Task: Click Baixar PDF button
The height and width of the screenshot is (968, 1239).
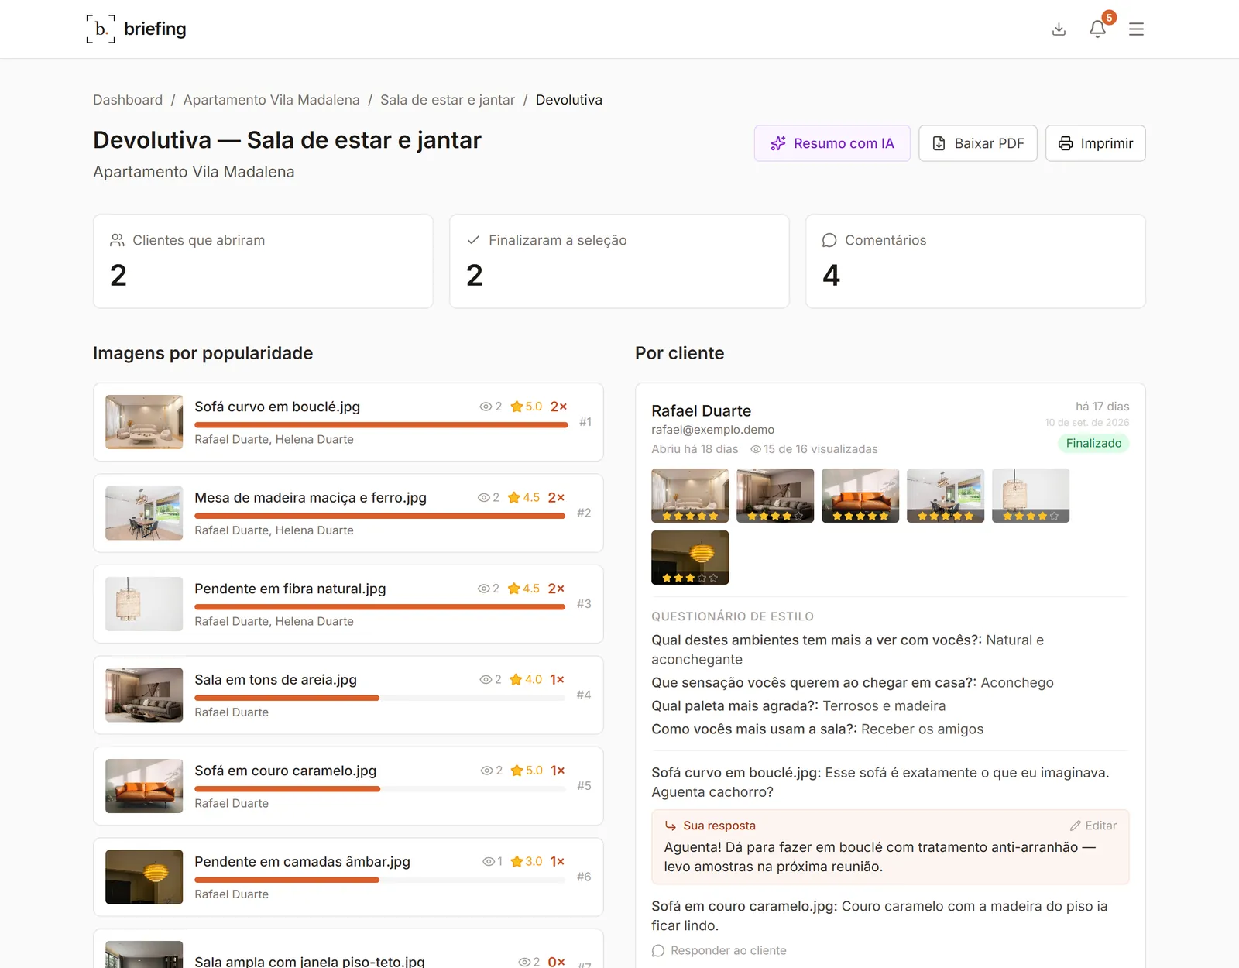Action: click(x=978, y=143)
